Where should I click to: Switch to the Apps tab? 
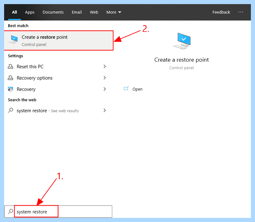[x=30, y=12]
